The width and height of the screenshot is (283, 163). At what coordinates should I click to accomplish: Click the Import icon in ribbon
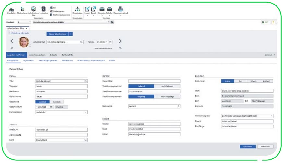point(87,9)
